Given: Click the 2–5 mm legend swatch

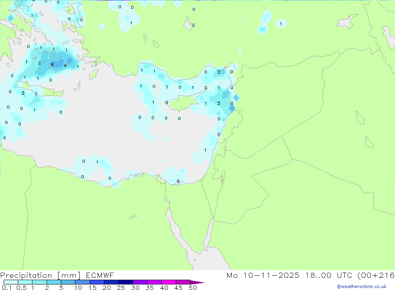Looking at the screenshot, I should click(54, 282).
